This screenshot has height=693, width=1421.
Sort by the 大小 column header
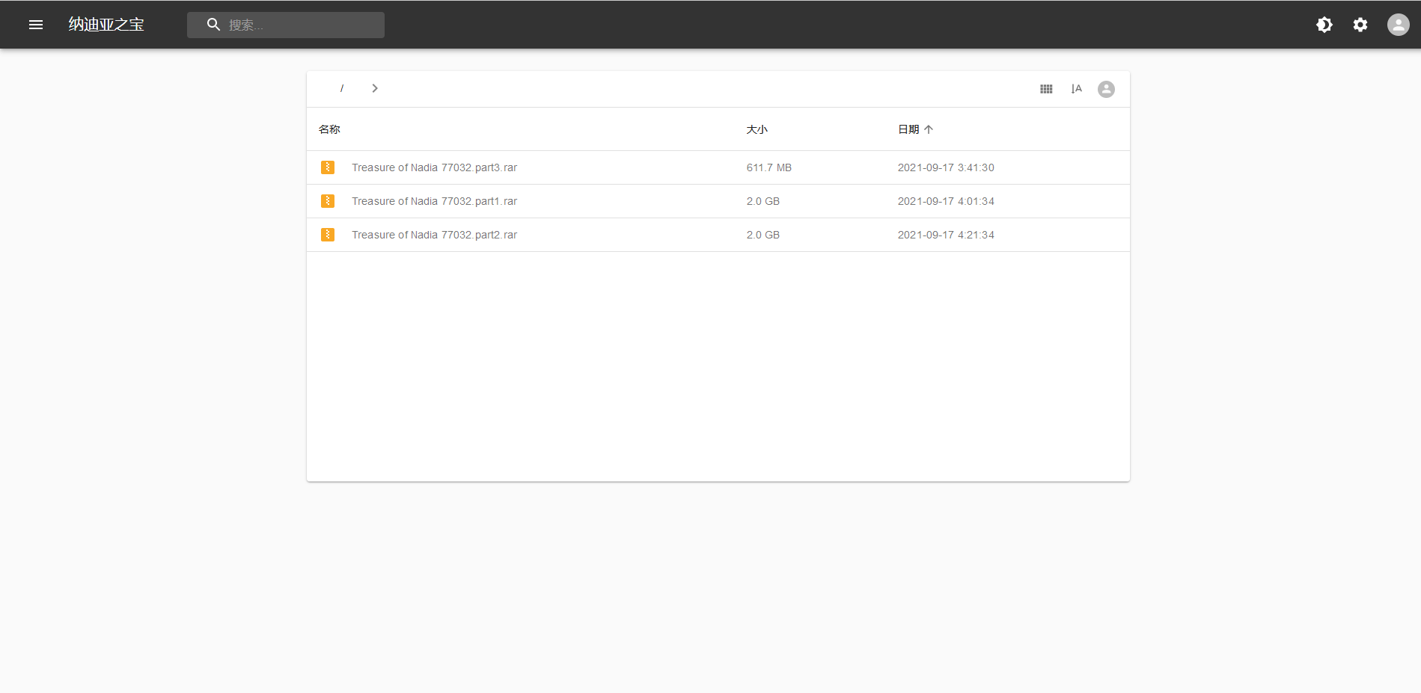click(757, 129)
